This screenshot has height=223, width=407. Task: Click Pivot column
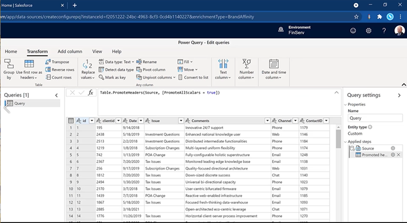[x=151, y=69]
